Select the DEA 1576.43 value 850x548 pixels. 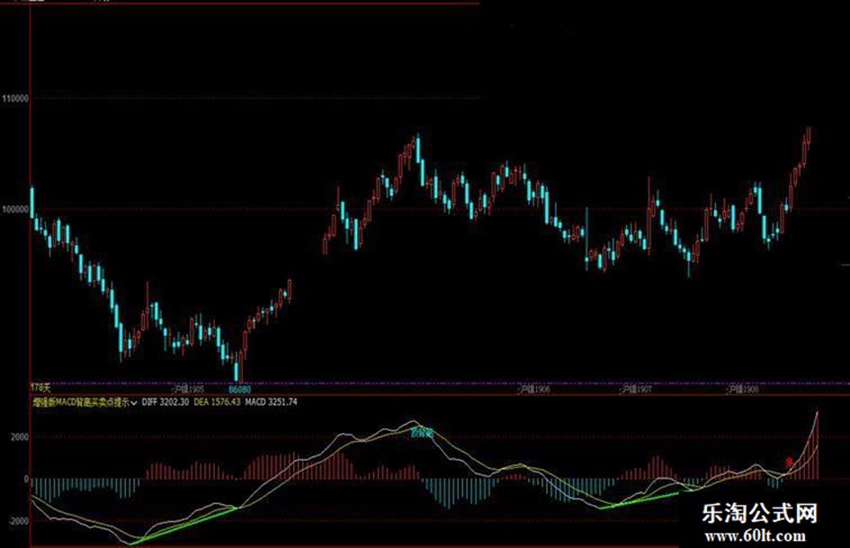pyautogui.click(x=217, y=402)
